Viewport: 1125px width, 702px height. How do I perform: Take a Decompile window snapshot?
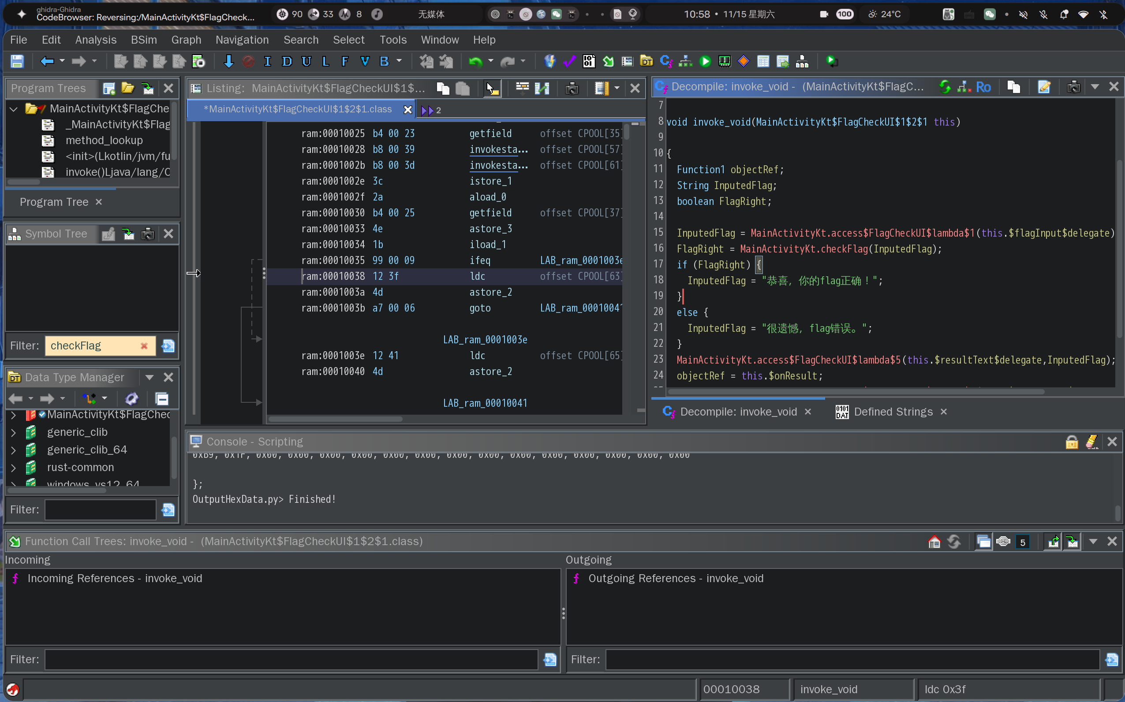tap(1073, 87)
